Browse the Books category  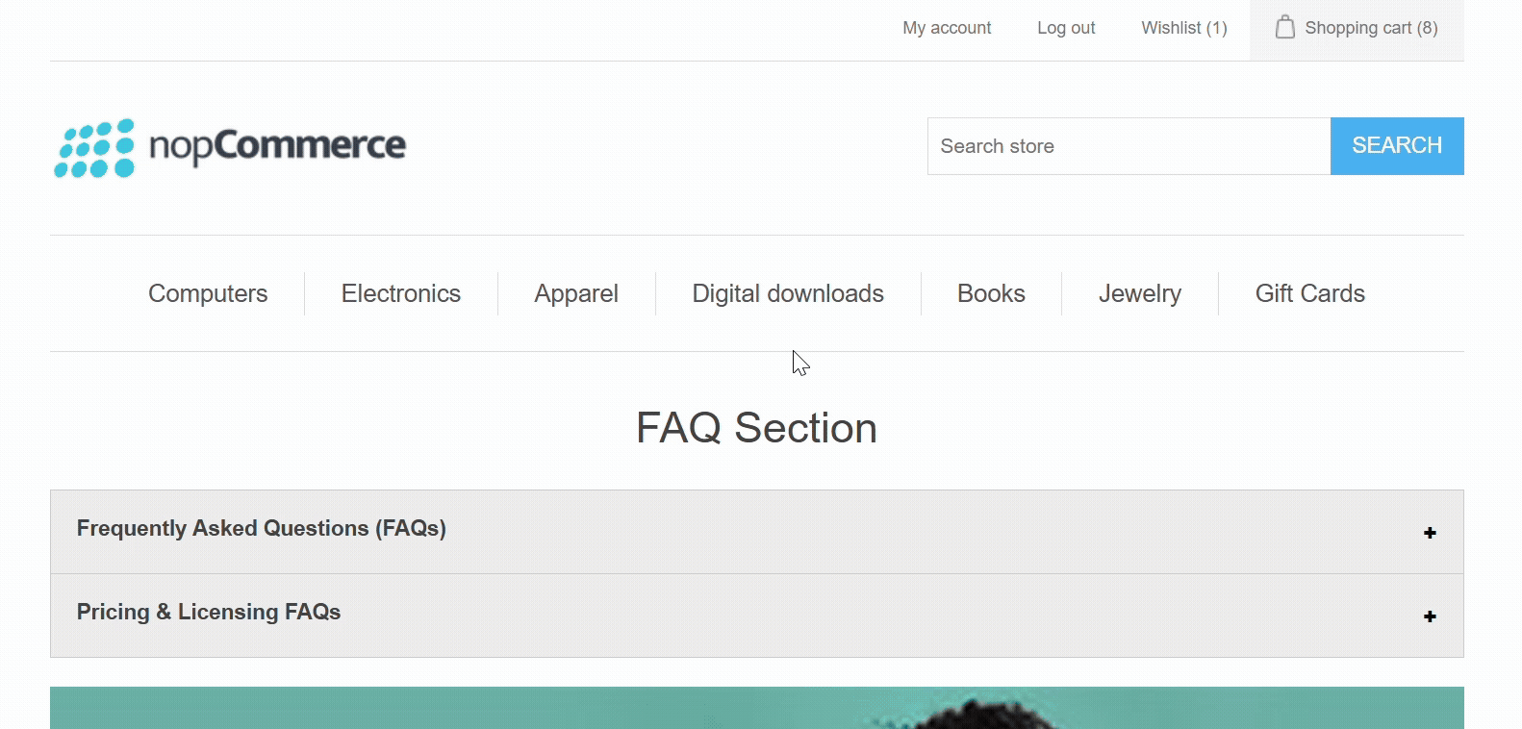pos(991,293)
